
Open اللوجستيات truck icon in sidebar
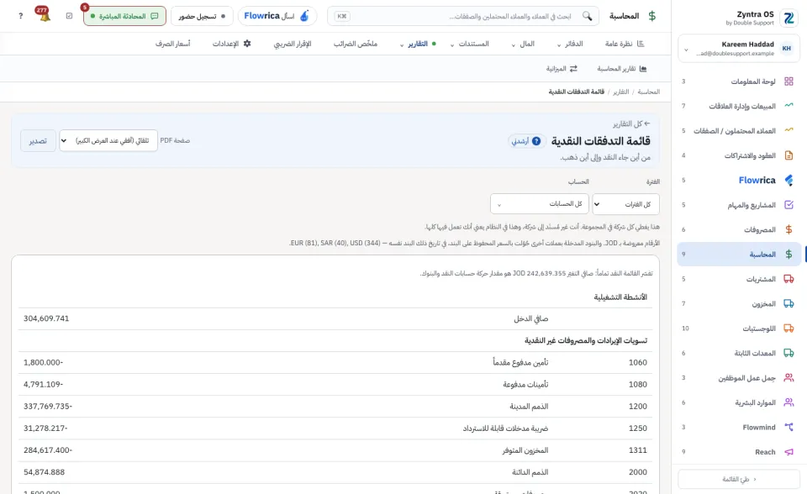click(789, 328)
